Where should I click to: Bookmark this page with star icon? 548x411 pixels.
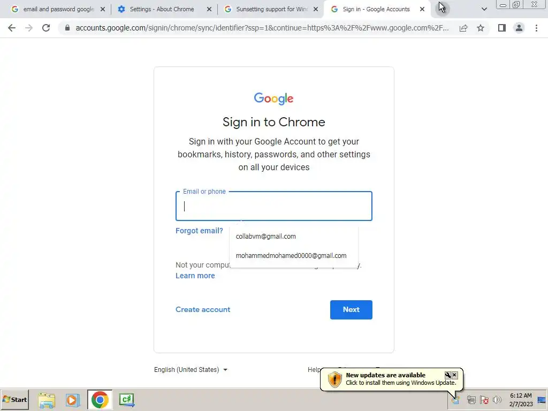click(x=481, y=28)
